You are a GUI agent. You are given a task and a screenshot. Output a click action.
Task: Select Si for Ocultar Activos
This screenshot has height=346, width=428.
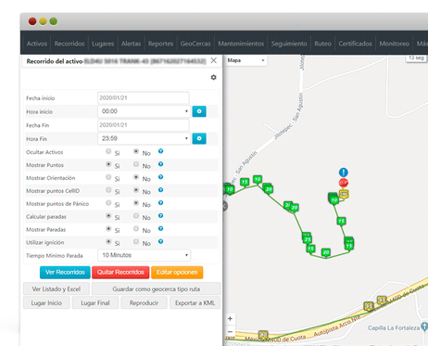click(x=108, y=151)
